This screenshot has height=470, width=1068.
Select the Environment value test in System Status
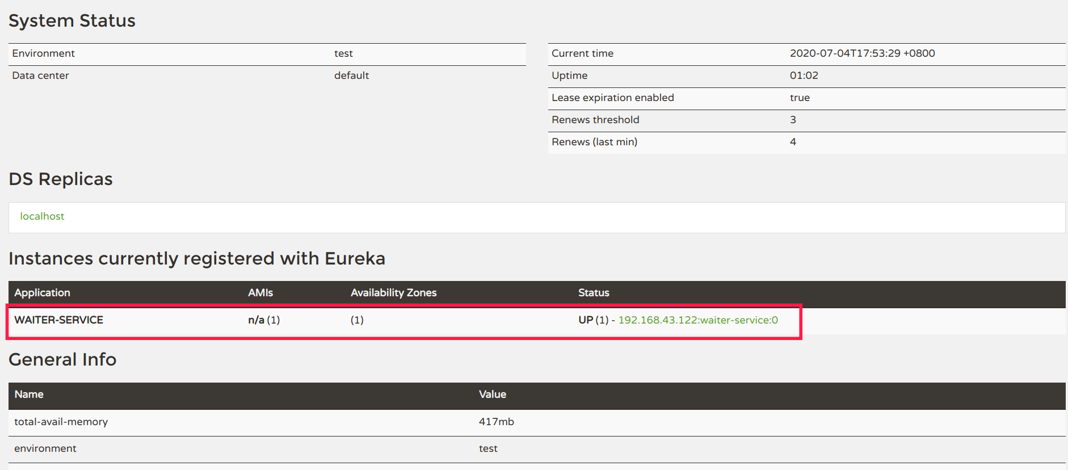pos(343,53)
